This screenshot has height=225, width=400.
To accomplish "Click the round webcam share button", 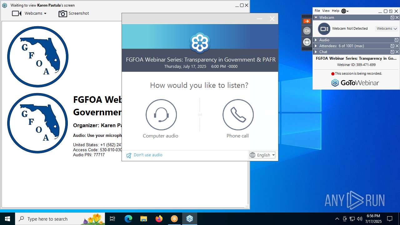I will (324, 29).
